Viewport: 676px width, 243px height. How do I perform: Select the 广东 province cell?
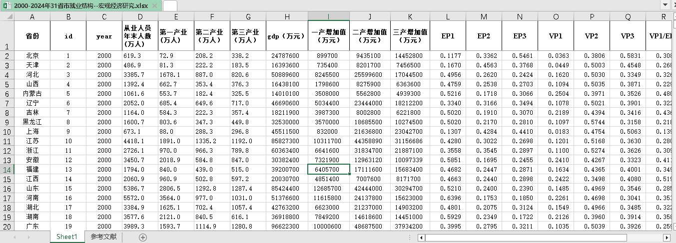pyautogui.click(x=32, y=227)
